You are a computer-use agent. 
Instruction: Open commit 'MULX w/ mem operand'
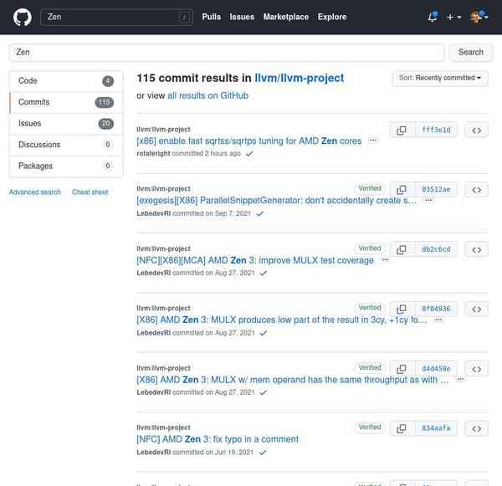(x=292, y=380)
